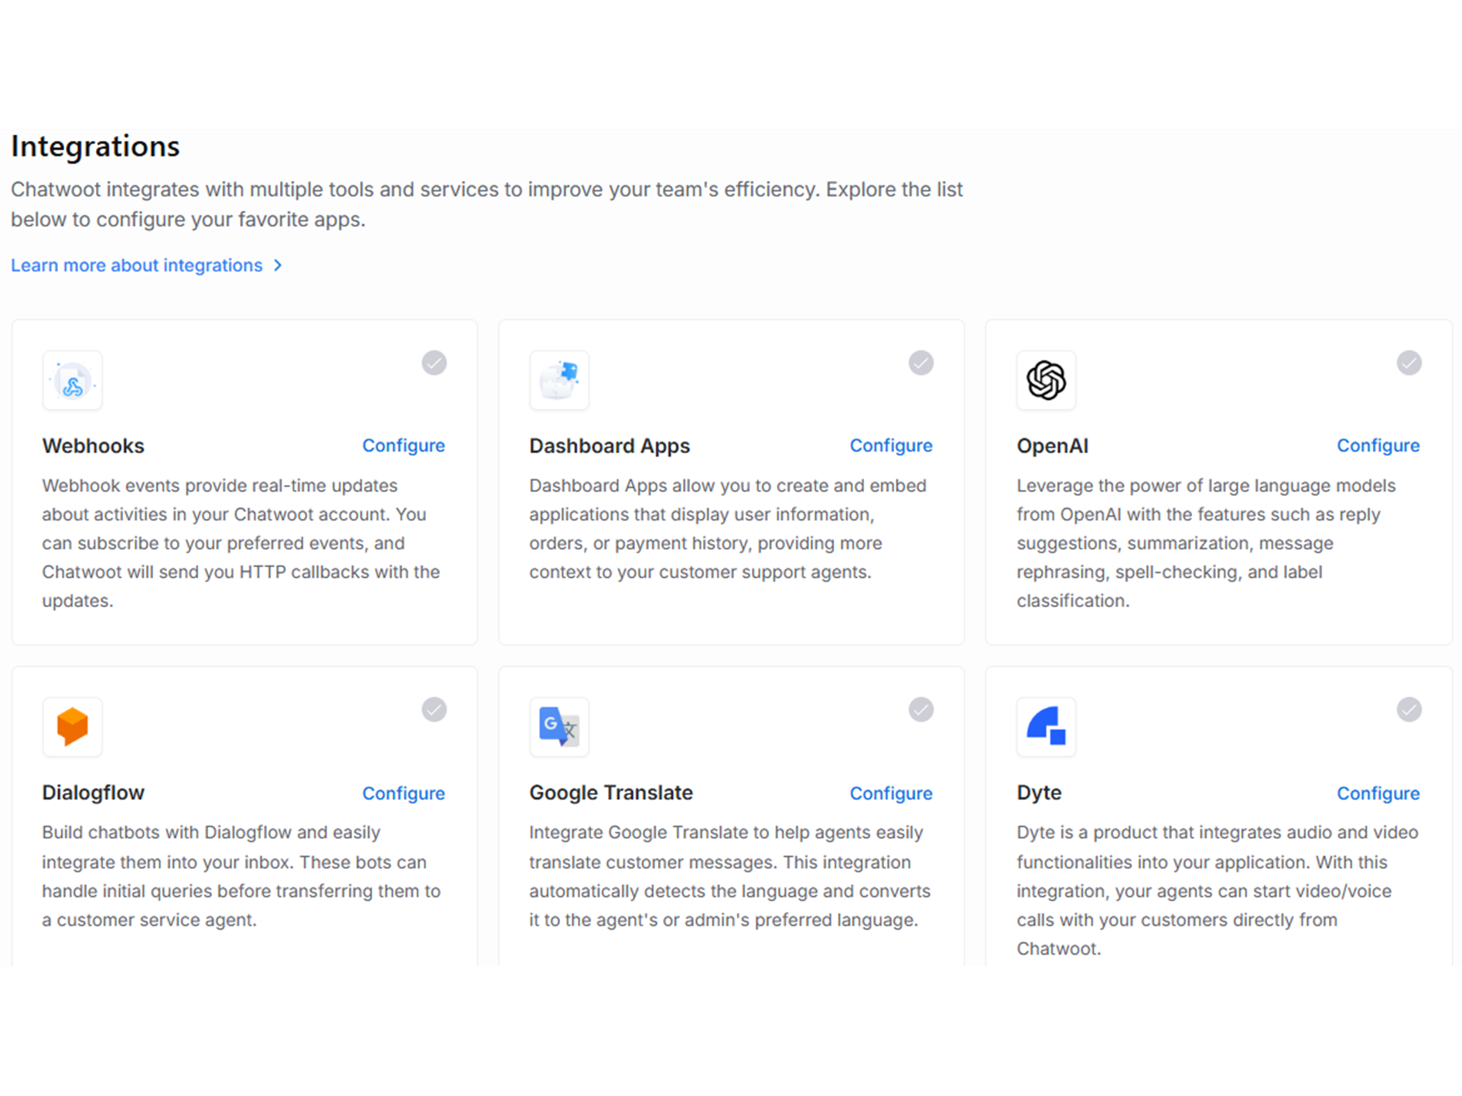Configure the Dyte integration
Image resolution: width=1462 pixels, height=1096 pixels.
pos(1378,794)
